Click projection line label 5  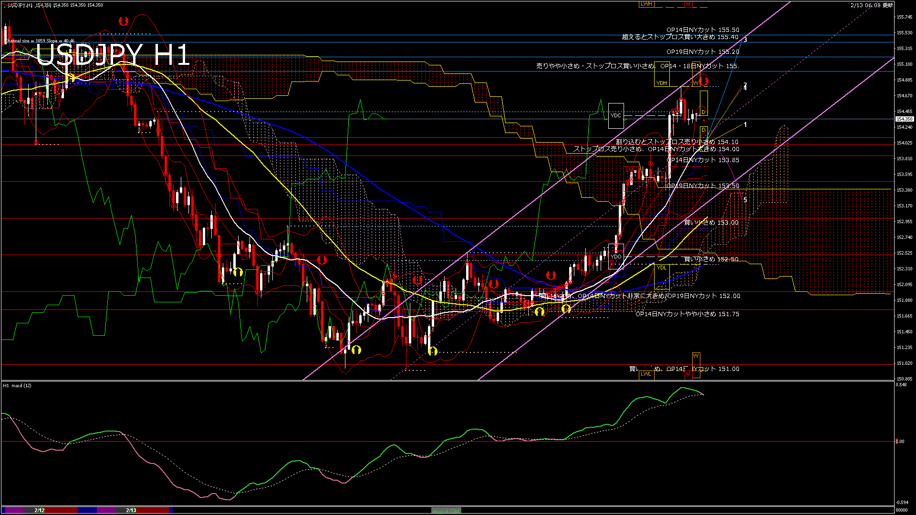[x=745, y=200]
